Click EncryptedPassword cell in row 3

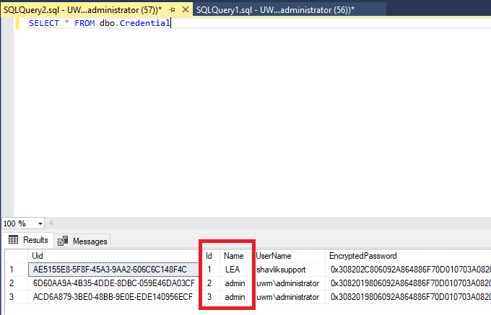click(408, 296)
